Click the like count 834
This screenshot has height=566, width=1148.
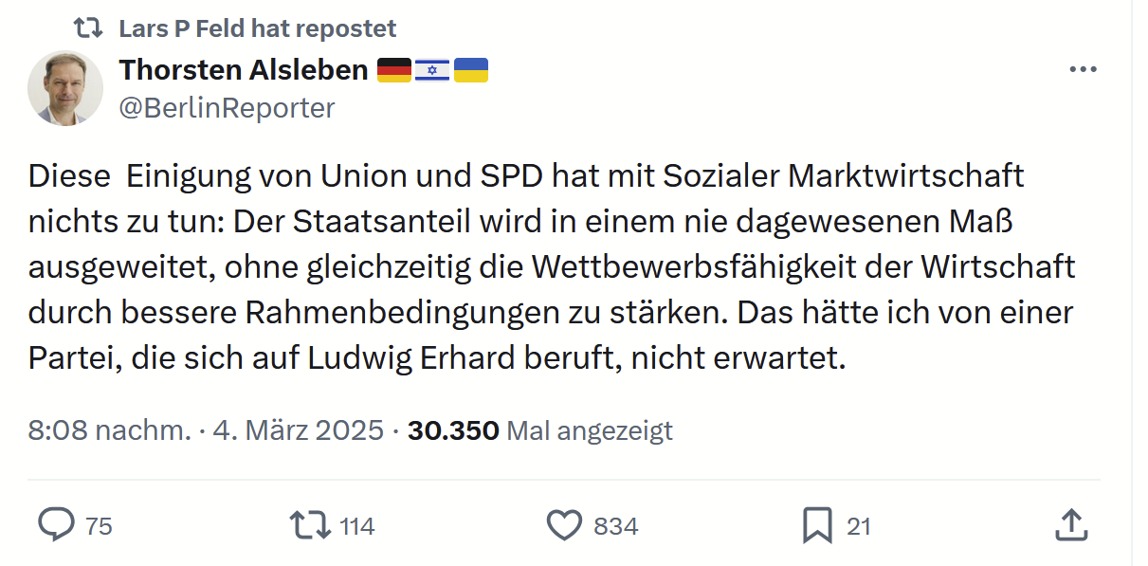pyautogui.click(x=616, y=526)
